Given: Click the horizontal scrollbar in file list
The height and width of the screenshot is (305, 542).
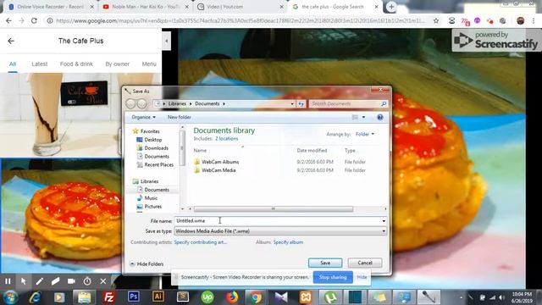Looking at the screenshot, I should click(x=273, y=209).
